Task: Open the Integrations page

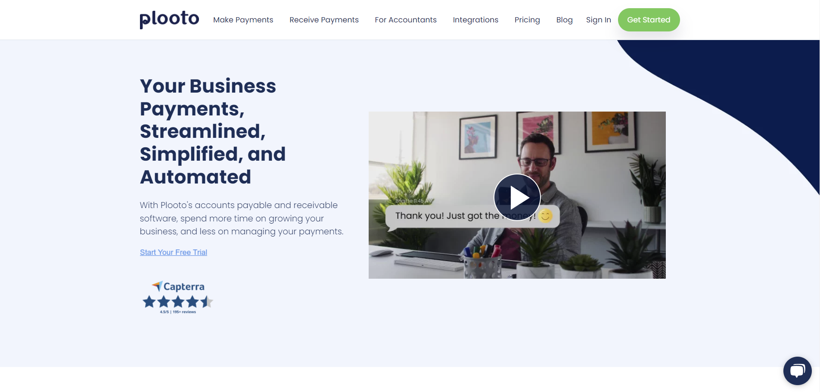Action: [475, 20]
